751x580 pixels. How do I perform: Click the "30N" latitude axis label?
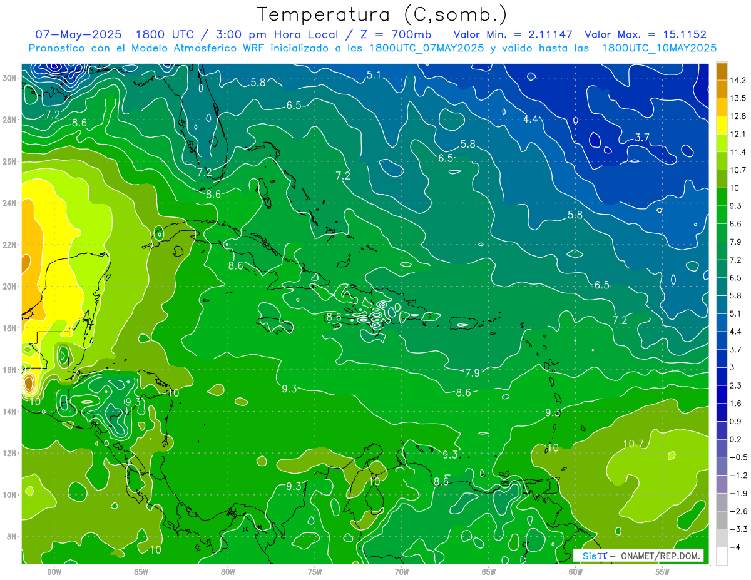(x=9, y=78)
